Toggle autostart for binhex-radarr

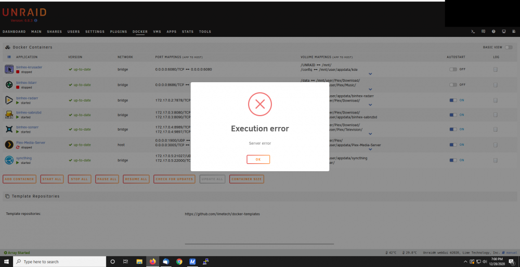pyautogui.click(x=453, y=100)
